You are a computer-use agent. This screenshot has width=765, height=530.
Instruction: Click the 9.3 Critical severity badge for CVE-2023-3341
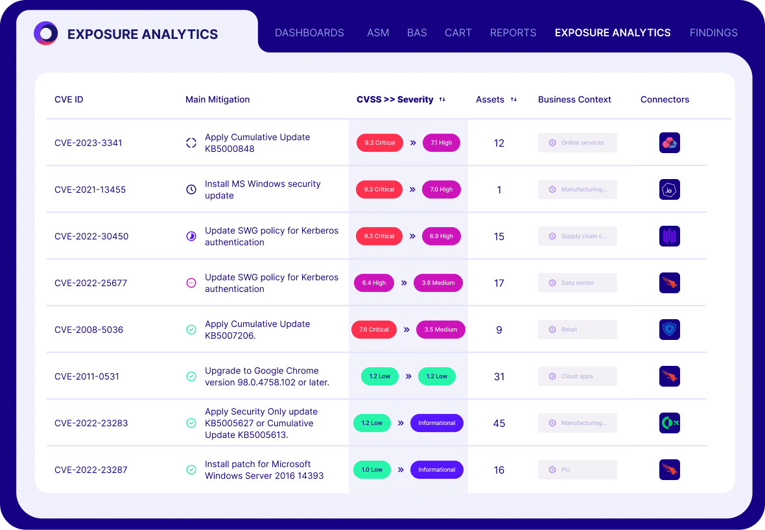(x=379, y=143)
